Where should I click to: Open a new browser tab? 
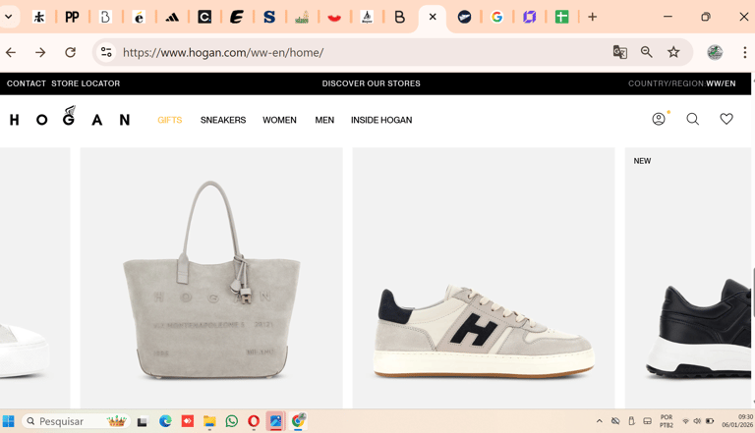coord(592,17)
